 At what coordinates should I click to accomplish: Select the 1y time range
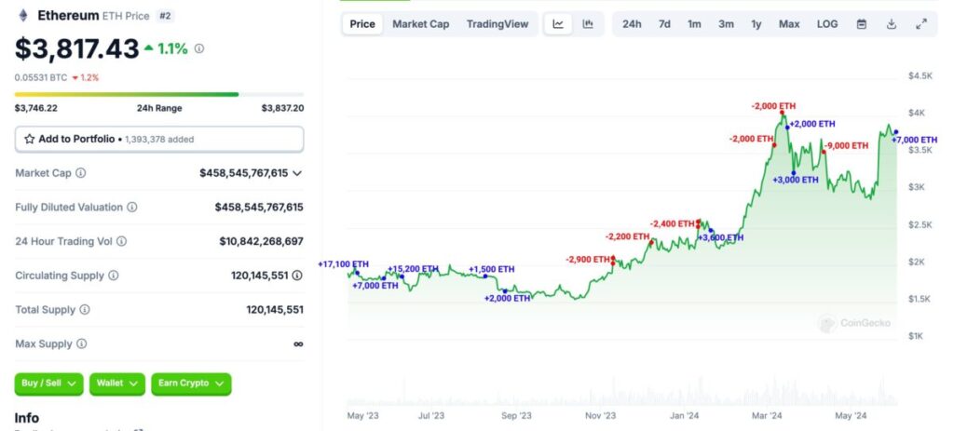click(756, 24)
